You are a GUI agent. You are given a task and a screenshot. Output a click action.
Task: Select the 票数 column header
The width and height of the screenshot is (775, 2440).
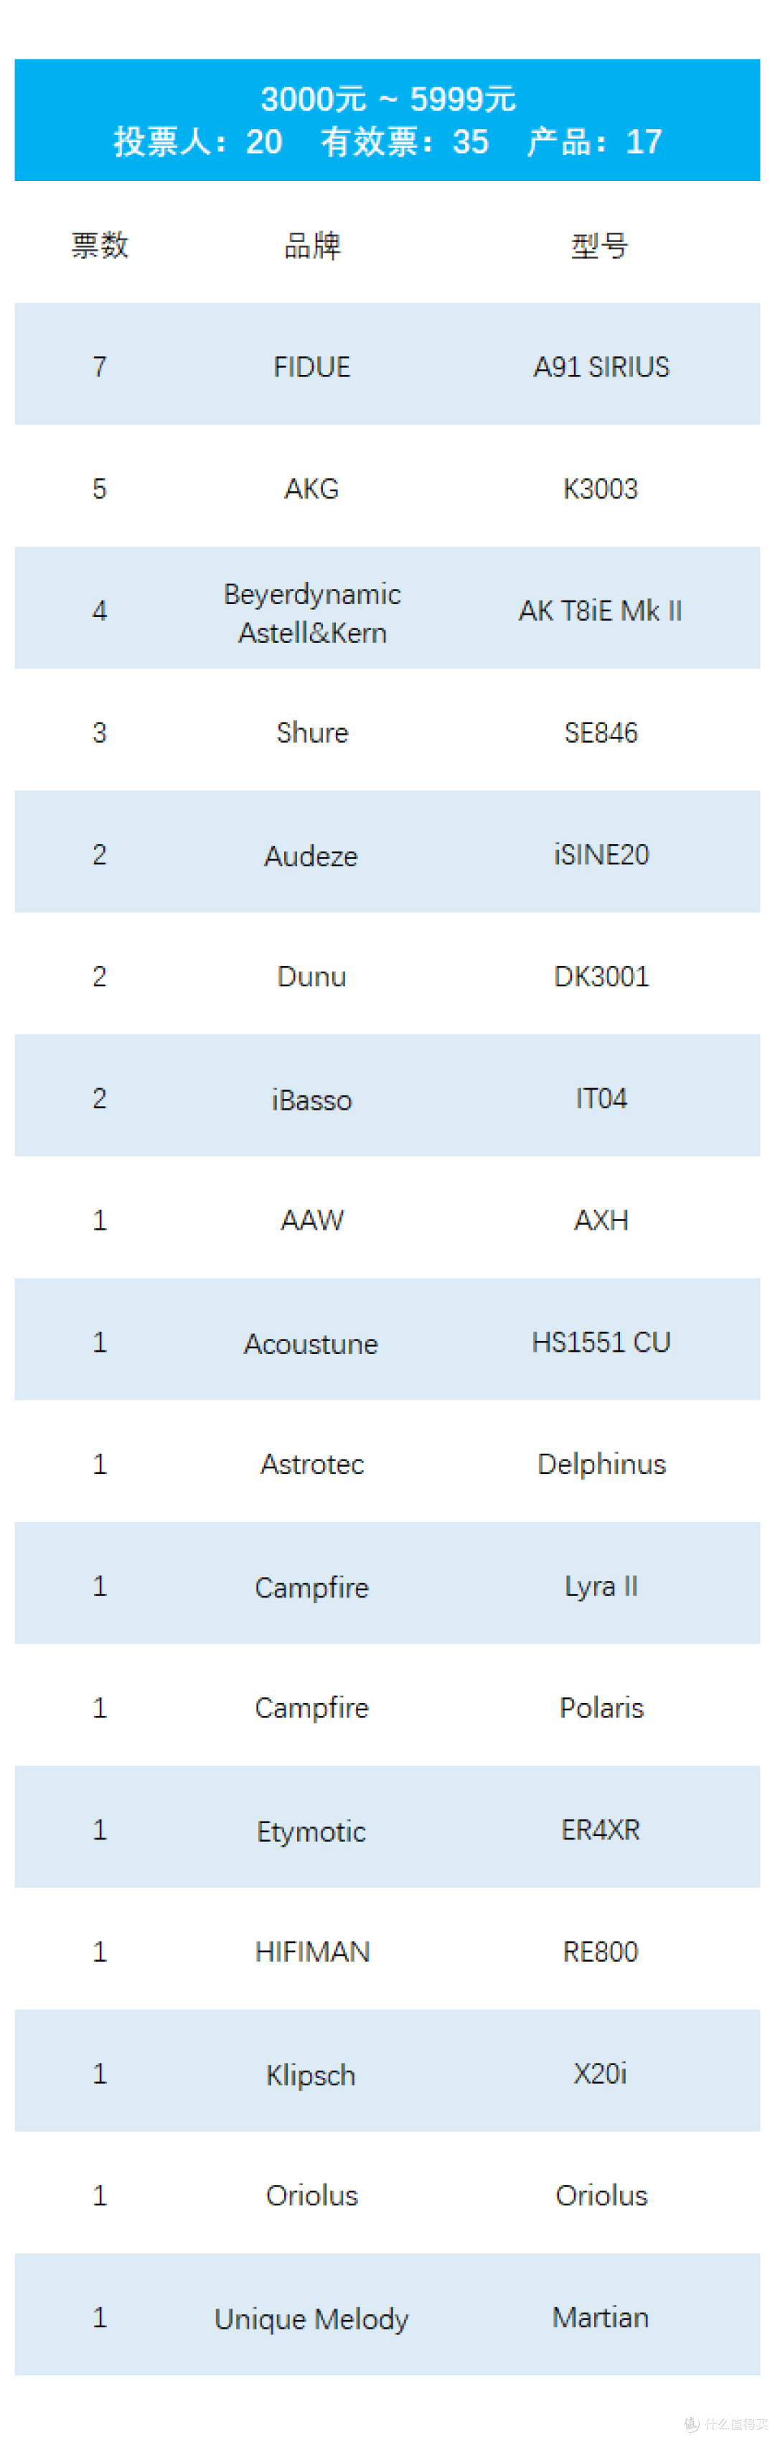[99, 246]
